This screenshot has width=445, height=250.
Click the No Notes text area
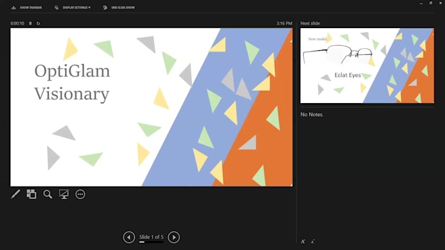[311, 114]
